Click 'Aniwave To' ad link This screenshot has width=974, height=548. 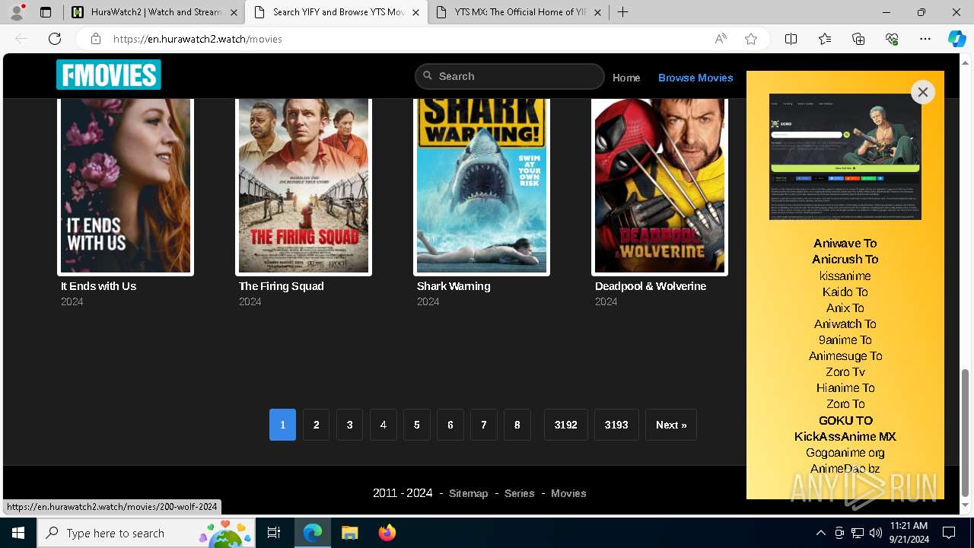pyautogui.click(x=845, y=244)
